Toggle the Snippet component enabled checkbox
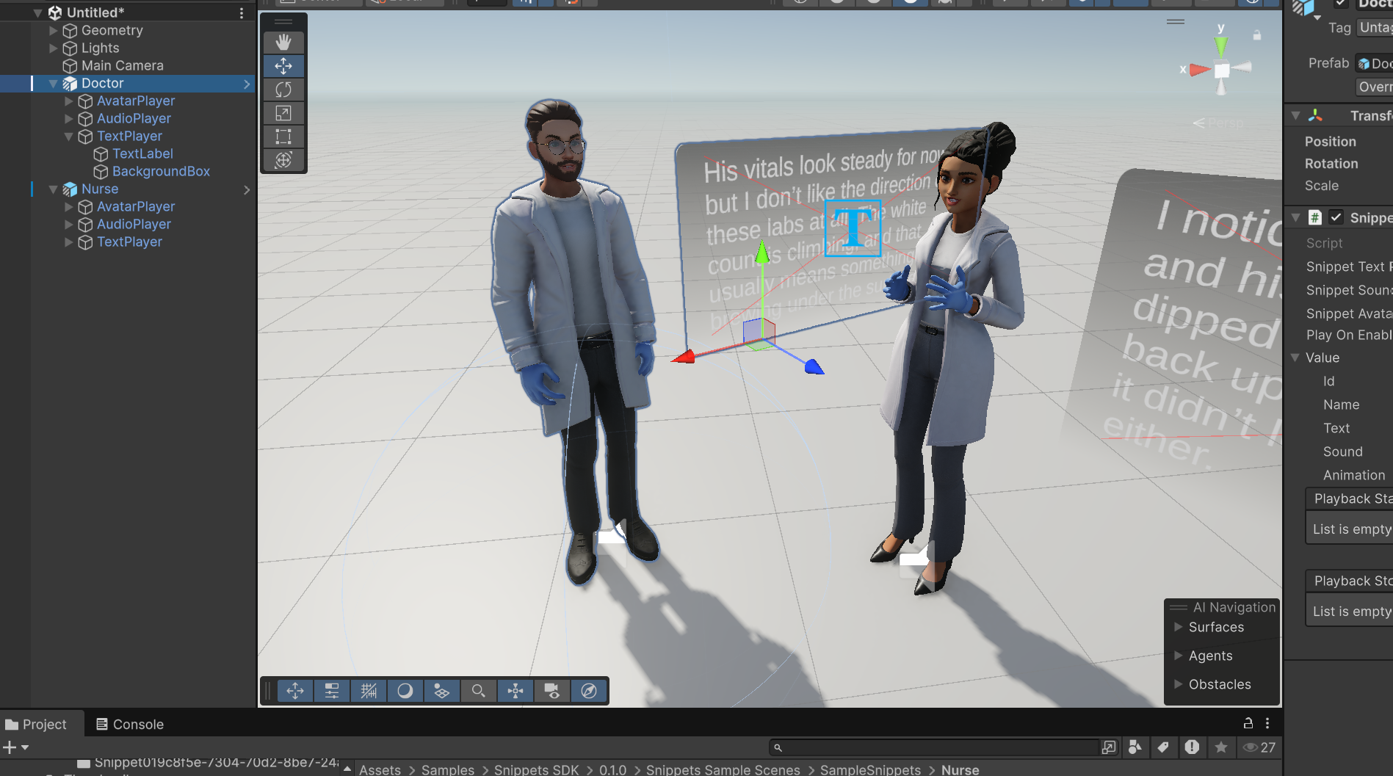The height and width of the screenshot is (776, 1393). pyautogui.click(x=1336, y=217)
